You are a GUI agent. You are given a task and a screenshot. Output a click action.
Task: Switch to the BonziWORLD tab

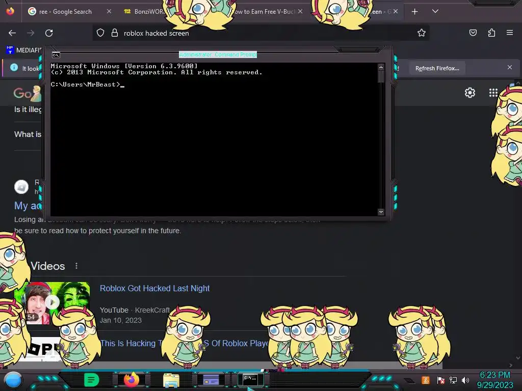pyautogui.click(x=144, y=12)
